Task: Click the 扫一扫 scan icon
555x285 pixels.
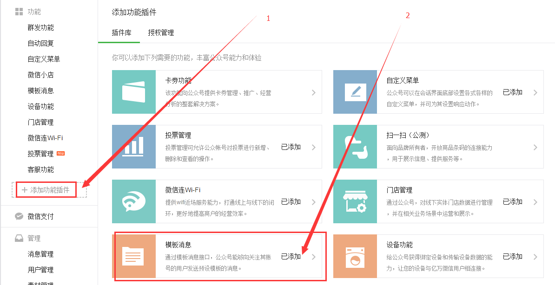Action: [x=355, y=147]
